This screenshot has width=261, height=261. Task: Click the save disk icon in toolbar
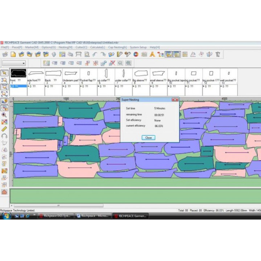(x=62, y=54)
